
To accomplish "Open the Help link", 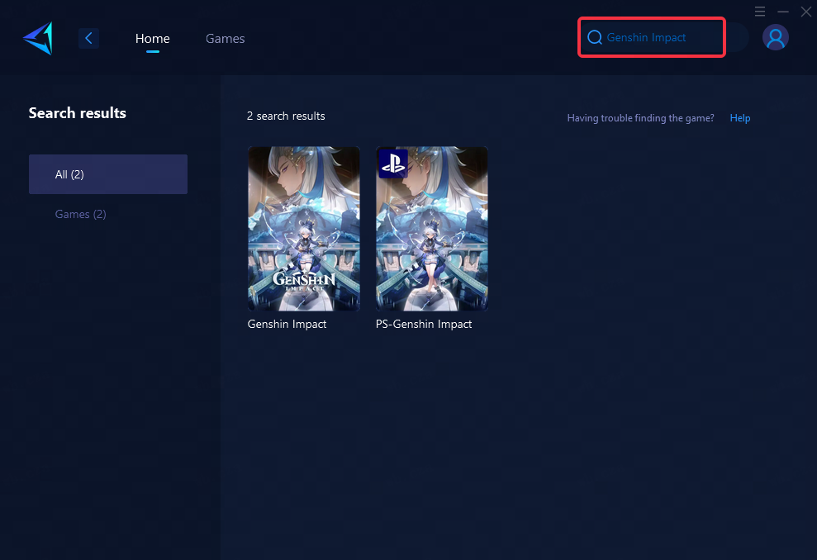I will click(740, 118).
